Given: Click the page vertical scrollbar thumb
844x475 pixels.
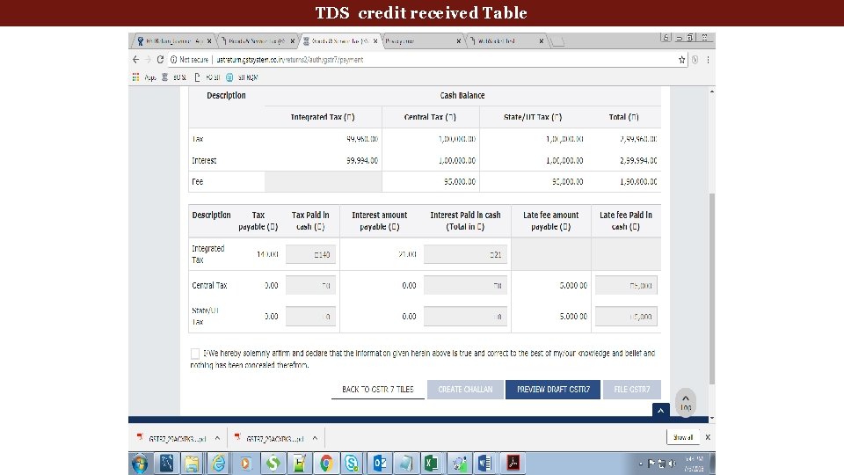Looking at the screenshot, I should point(712,289).
